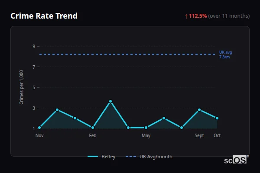This screenshot has width=260, height=173.
Task: Click the 'Sept' x-axis label
Action: tap(199, 135)
